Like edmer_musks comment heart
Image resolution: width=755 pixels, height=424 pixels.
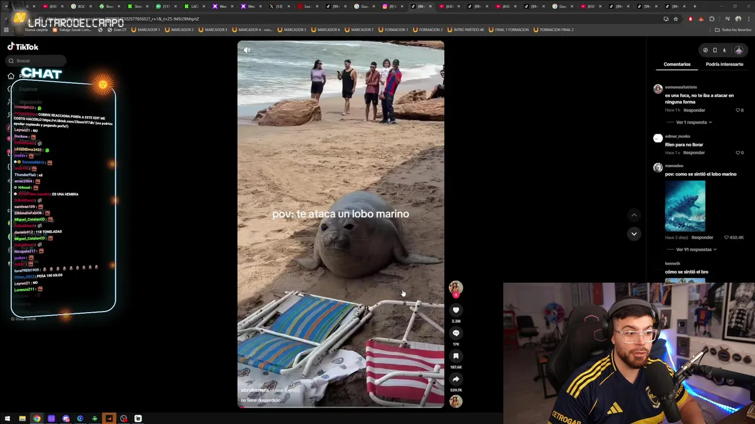738,153
